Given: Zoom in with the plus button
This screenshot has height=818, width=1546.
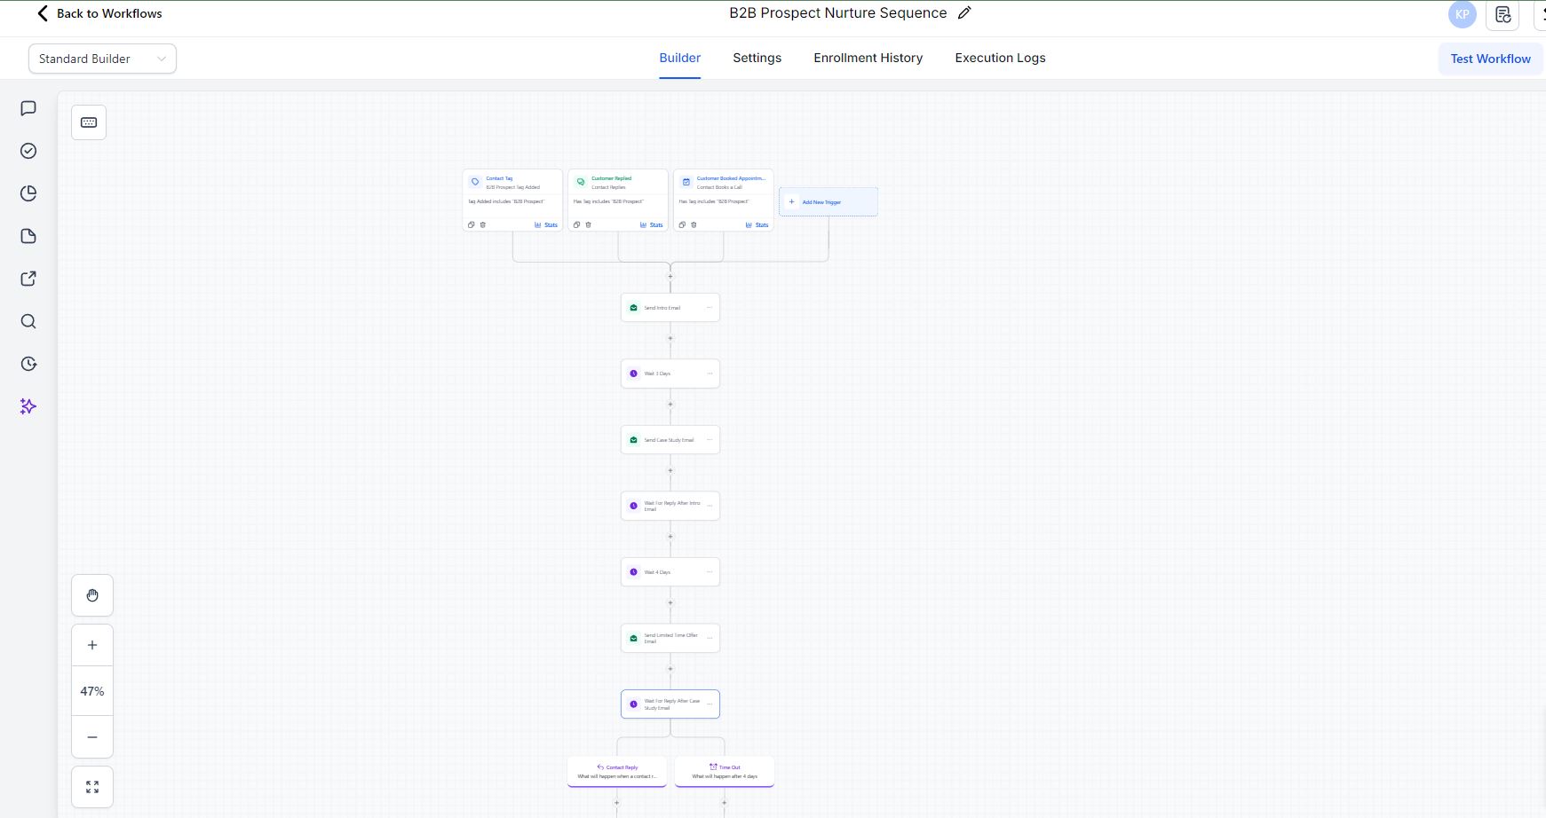Looking at the screenshot, I should coord(92,645).
